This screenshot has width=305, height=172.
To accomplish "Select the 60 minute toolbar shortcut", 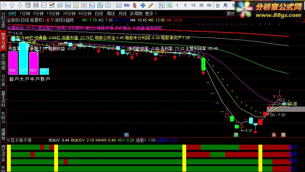I will click(x=209, y=5).
